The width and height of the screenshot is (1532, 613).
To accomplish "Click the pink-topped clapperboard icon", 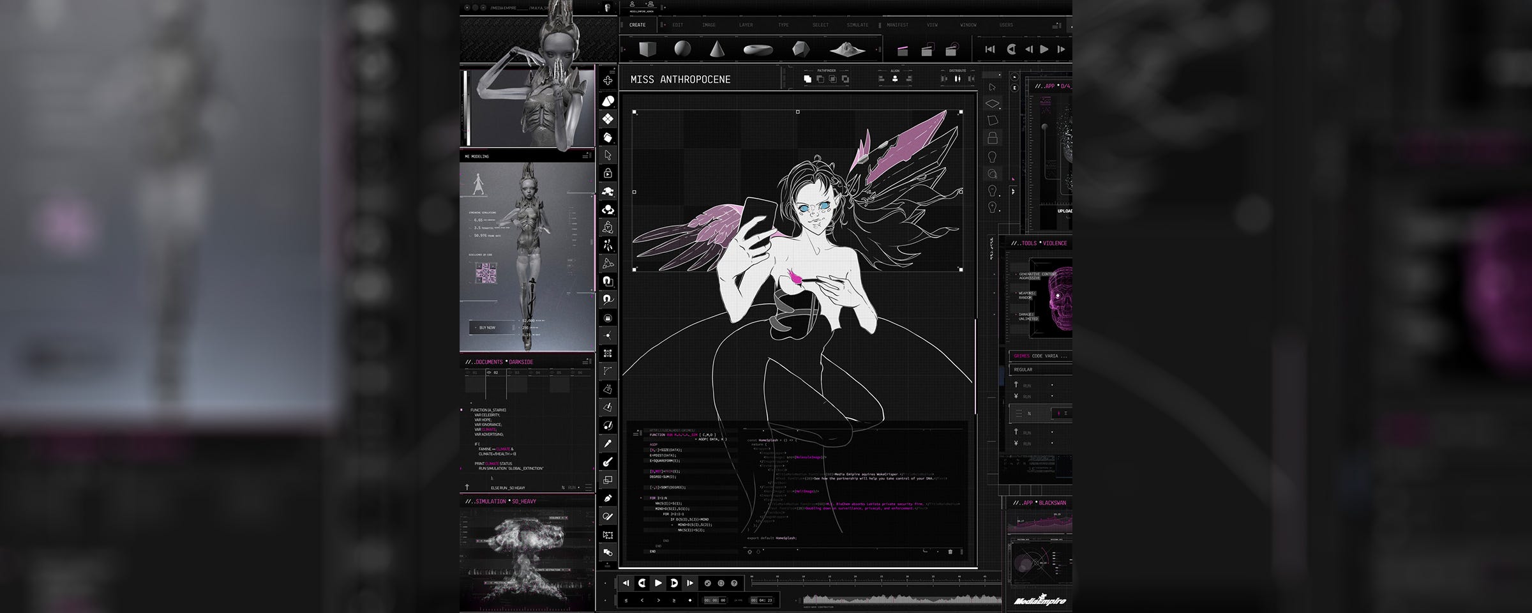I will [x=903, y=50].
